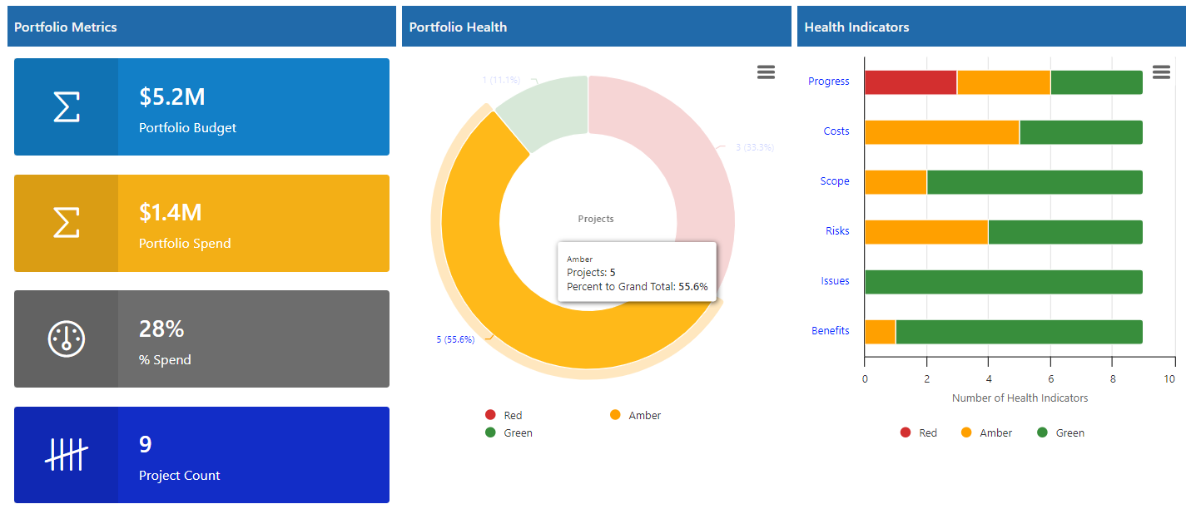
Task: Click the Costs axis label link
Action: click(836, 131)
